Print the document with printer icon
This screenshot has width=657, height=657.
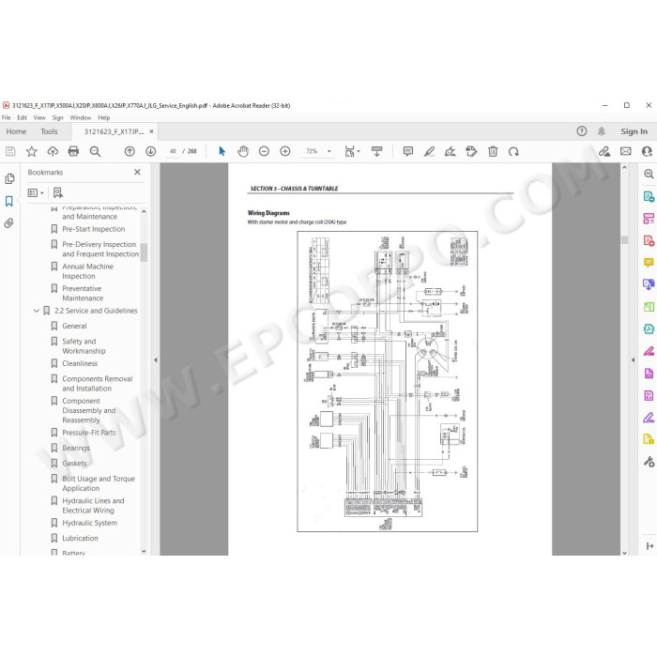coord(73,151)
